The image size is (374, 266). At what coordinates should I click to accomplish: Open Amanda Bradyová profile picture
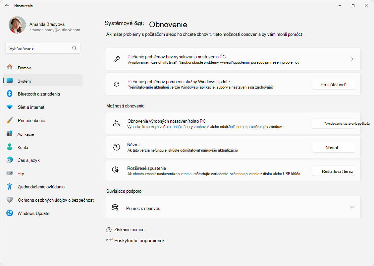click(17, 25)
